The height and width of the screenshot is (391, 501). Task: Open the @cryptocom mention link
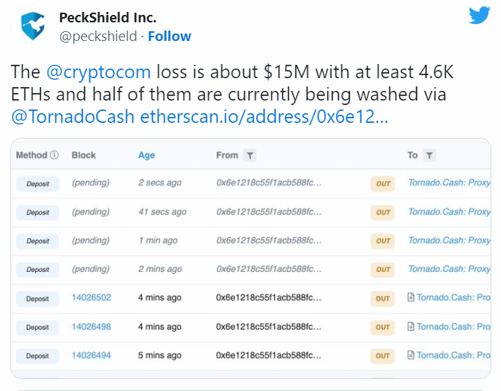click(98, 73)
